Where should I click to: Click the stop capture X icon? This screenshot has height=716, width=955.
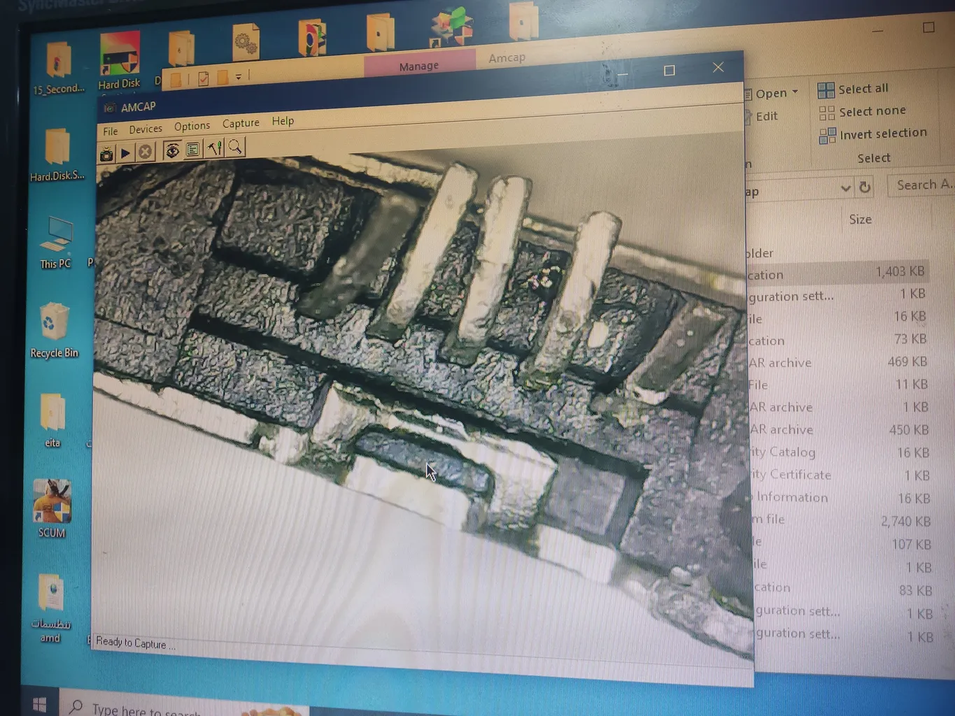[145, 152]
